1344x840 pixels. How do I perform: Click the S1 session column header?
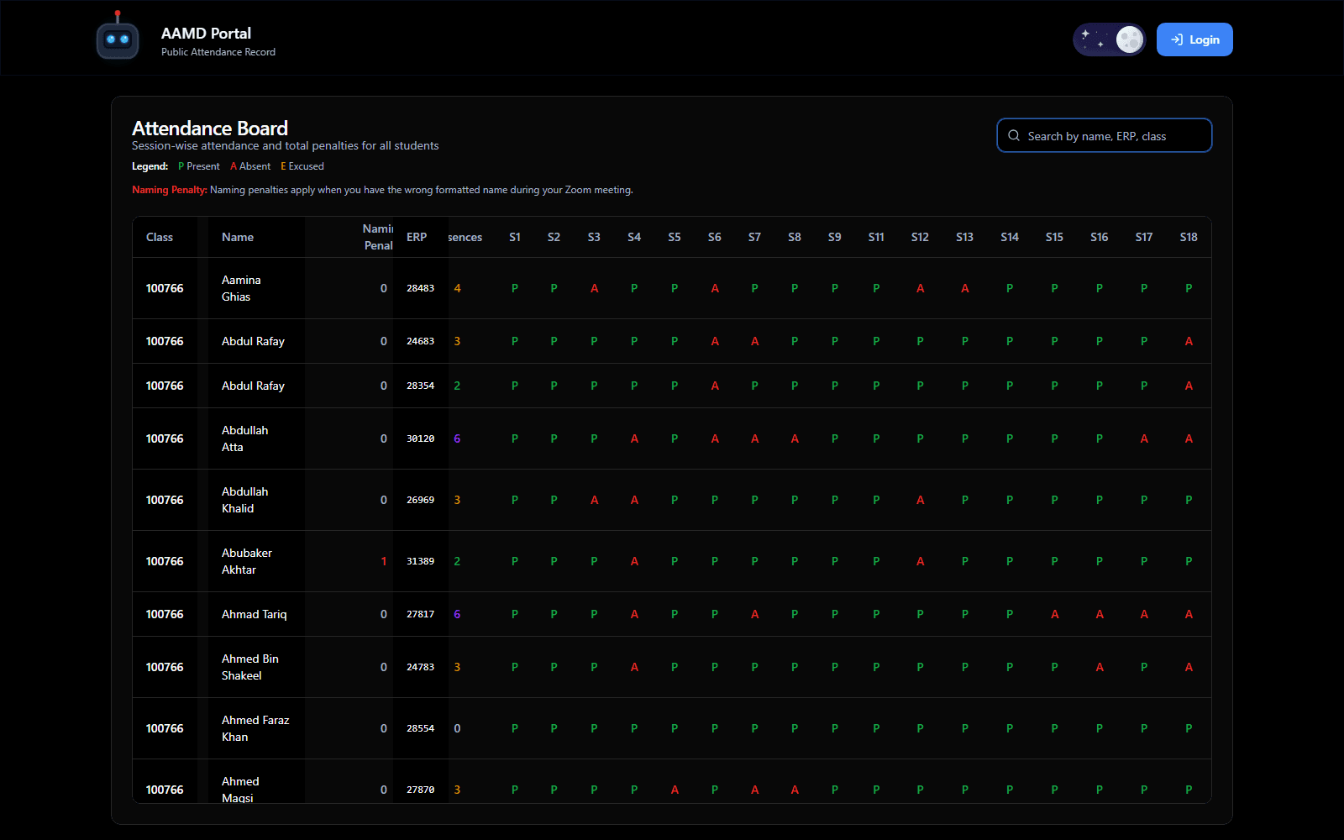click(515, 238)
